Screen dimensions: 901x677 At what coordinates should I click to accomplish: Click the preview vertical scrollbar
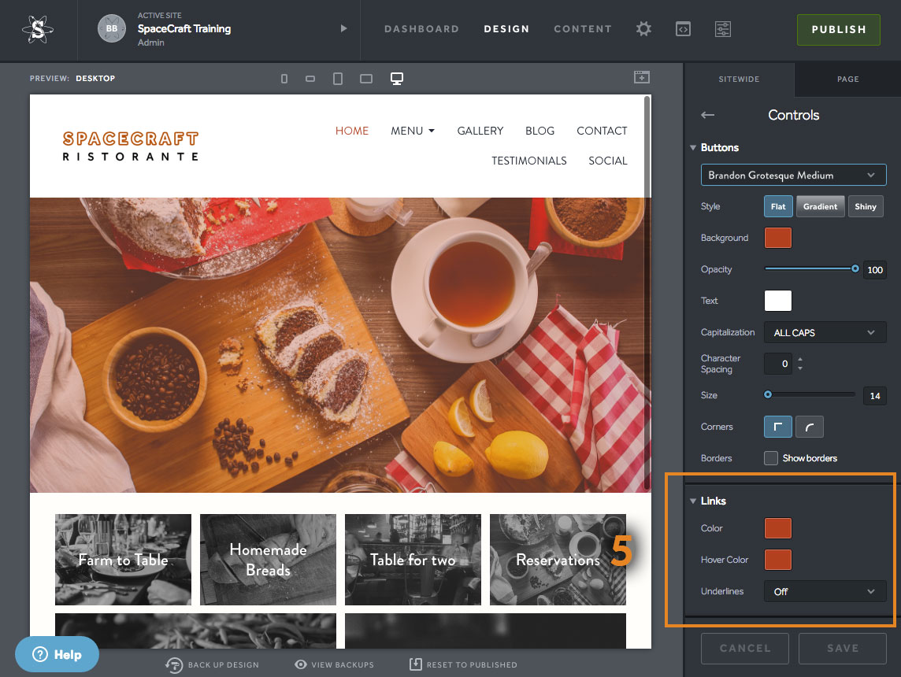tap(647, 293)
